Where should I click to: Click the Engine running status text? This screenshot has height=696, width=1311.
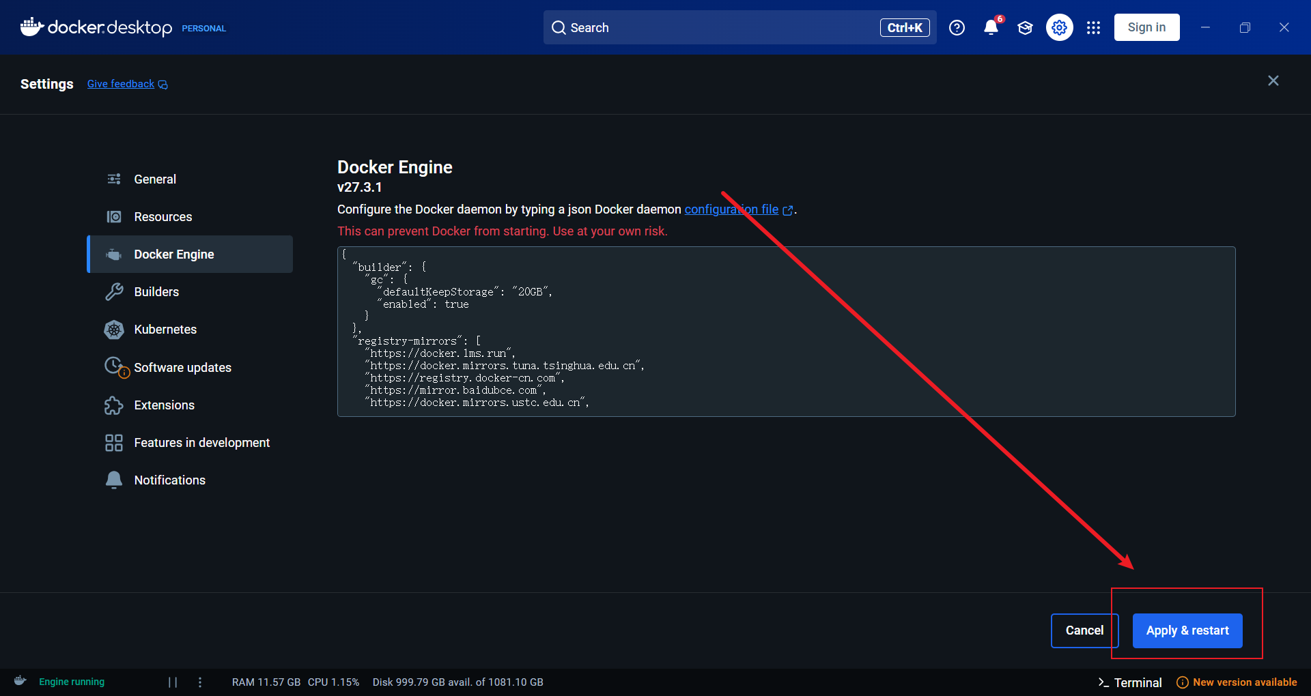(72, 682)
